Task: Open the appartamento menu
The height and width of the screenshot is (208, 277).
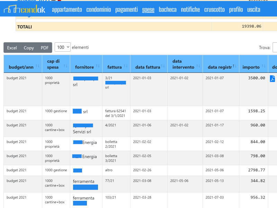Action: point(67,10)
